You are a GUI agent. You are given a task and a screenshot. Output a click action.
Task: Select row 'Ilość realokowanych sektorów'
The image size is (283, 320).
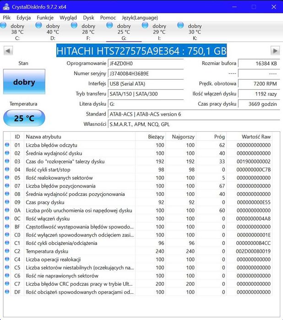click(x=138, y=178)
